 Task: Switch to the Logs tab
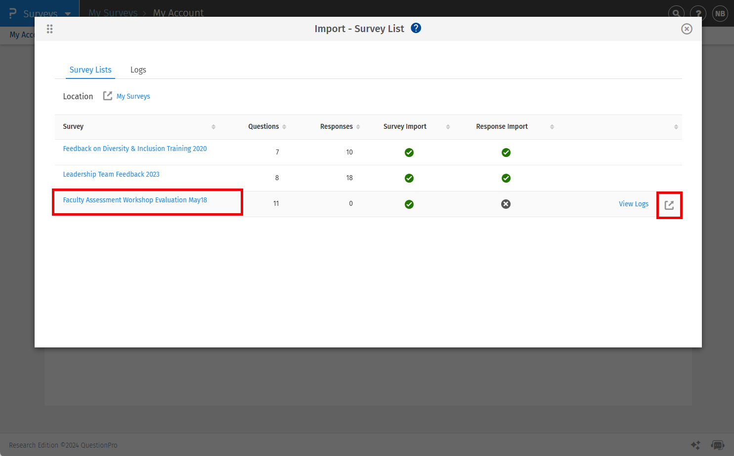(138, 70)
